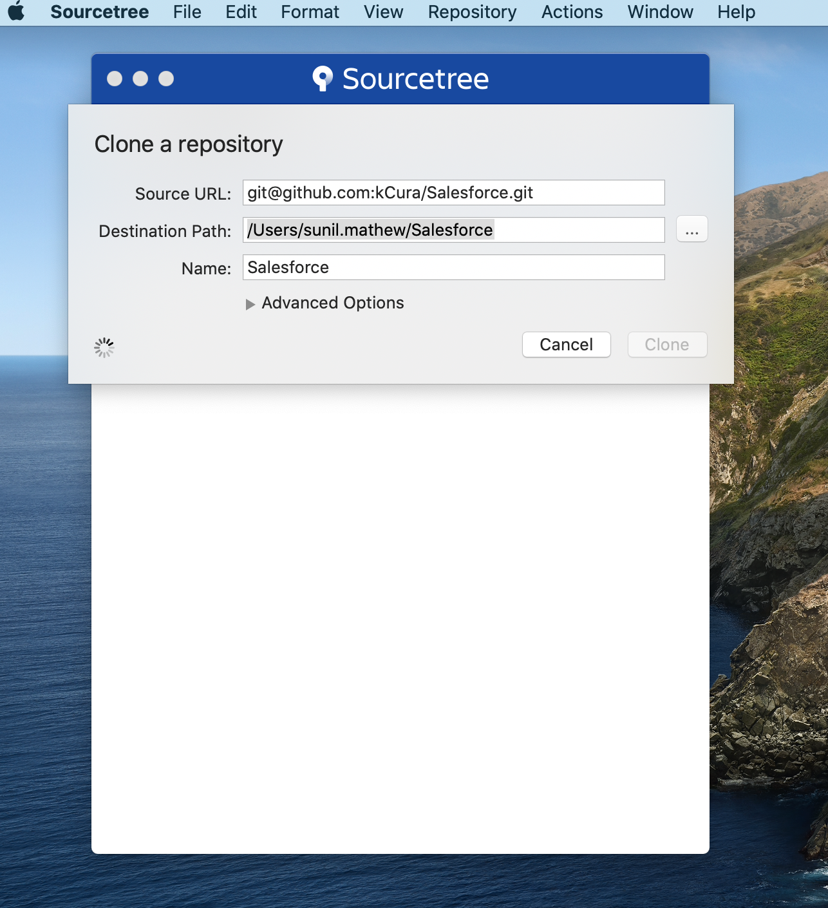Click the Source URL input field
The height and width of the screenshot is (908, 828).
coord(453,193)
